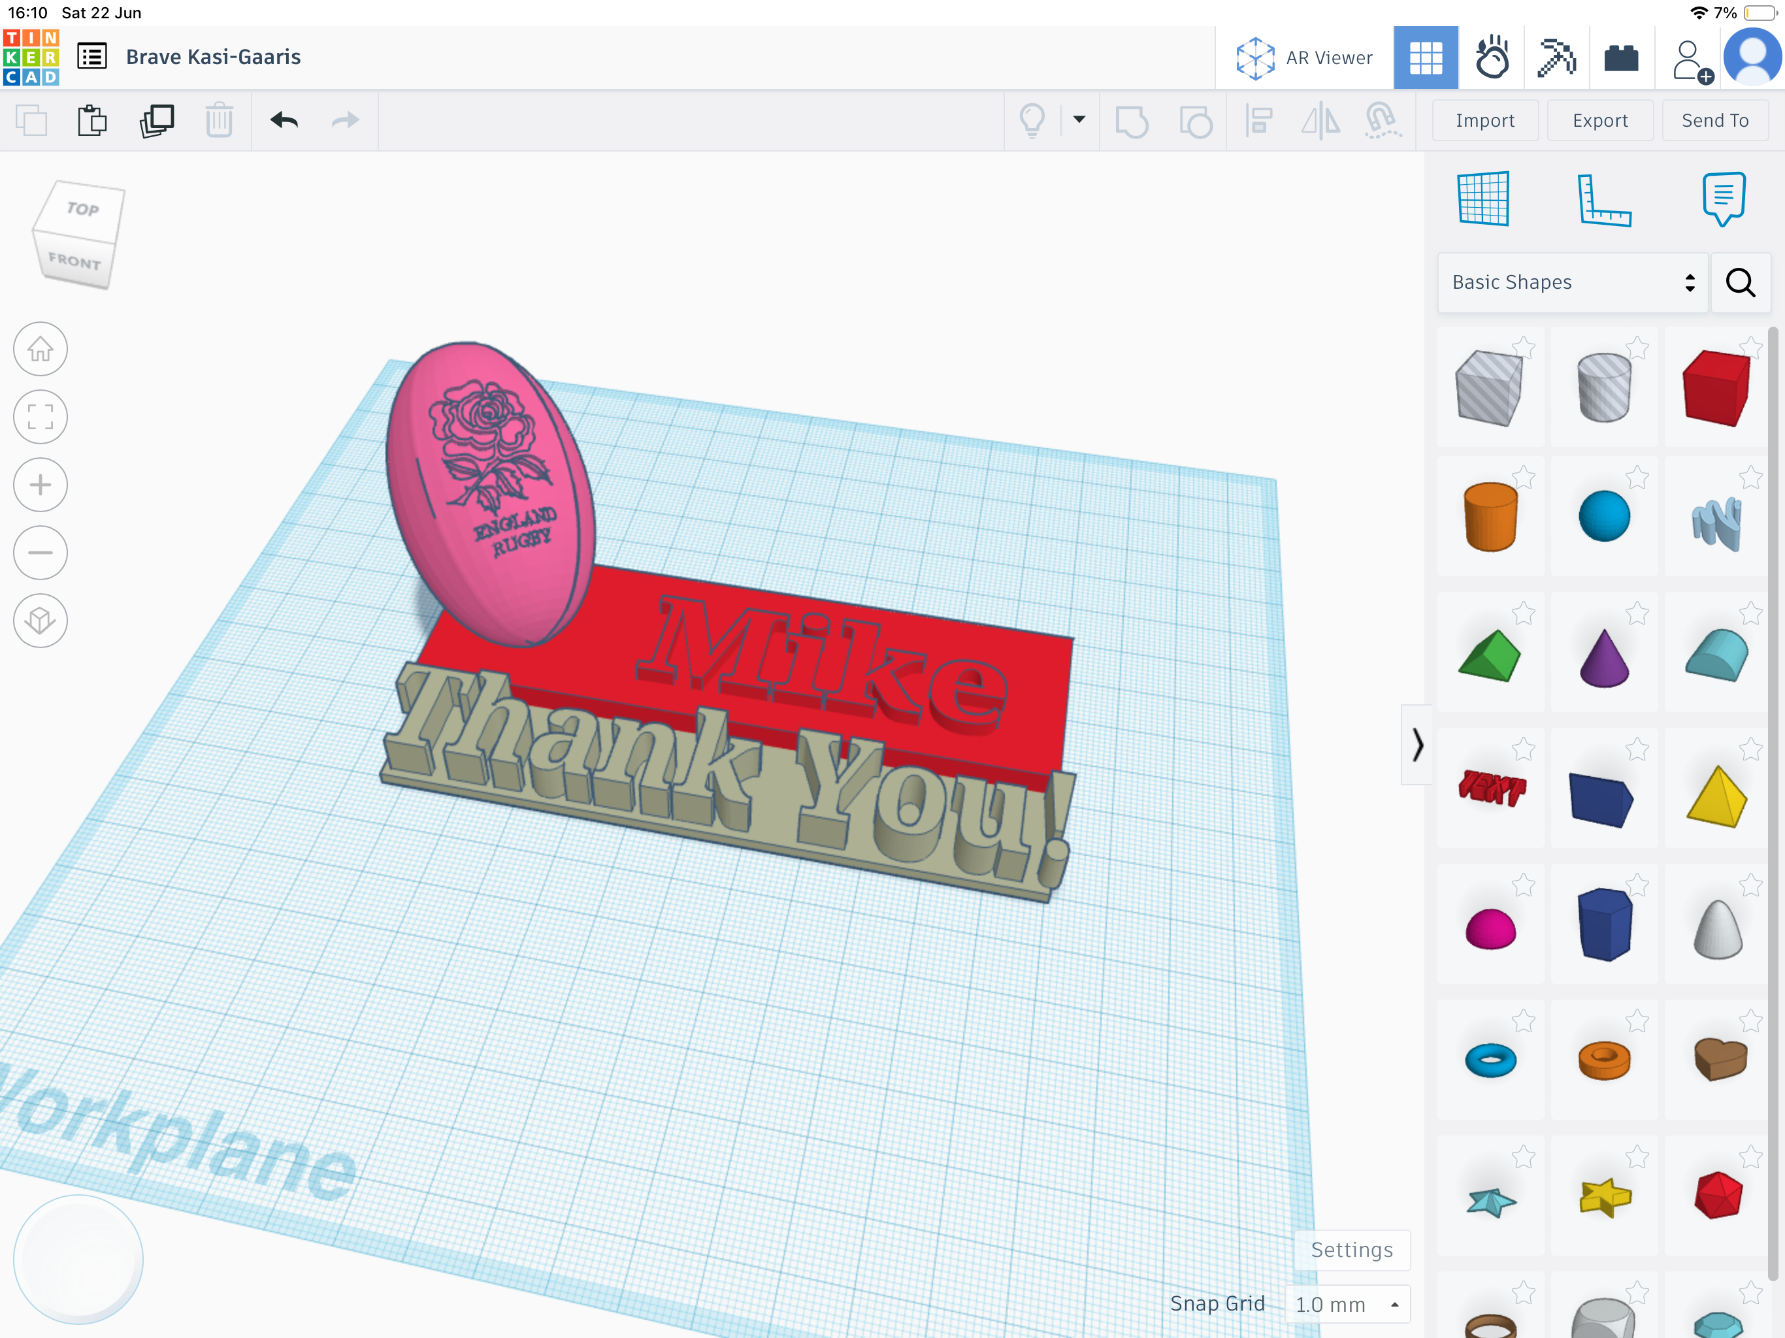Open the Notes tool icon

pos(1724,199)
